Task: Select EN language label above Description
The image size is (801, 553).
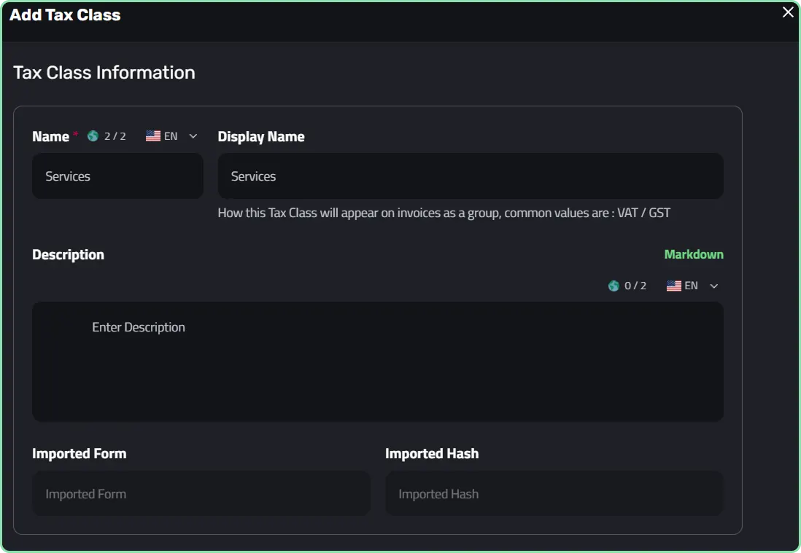Action: click(x=691, y=286)
